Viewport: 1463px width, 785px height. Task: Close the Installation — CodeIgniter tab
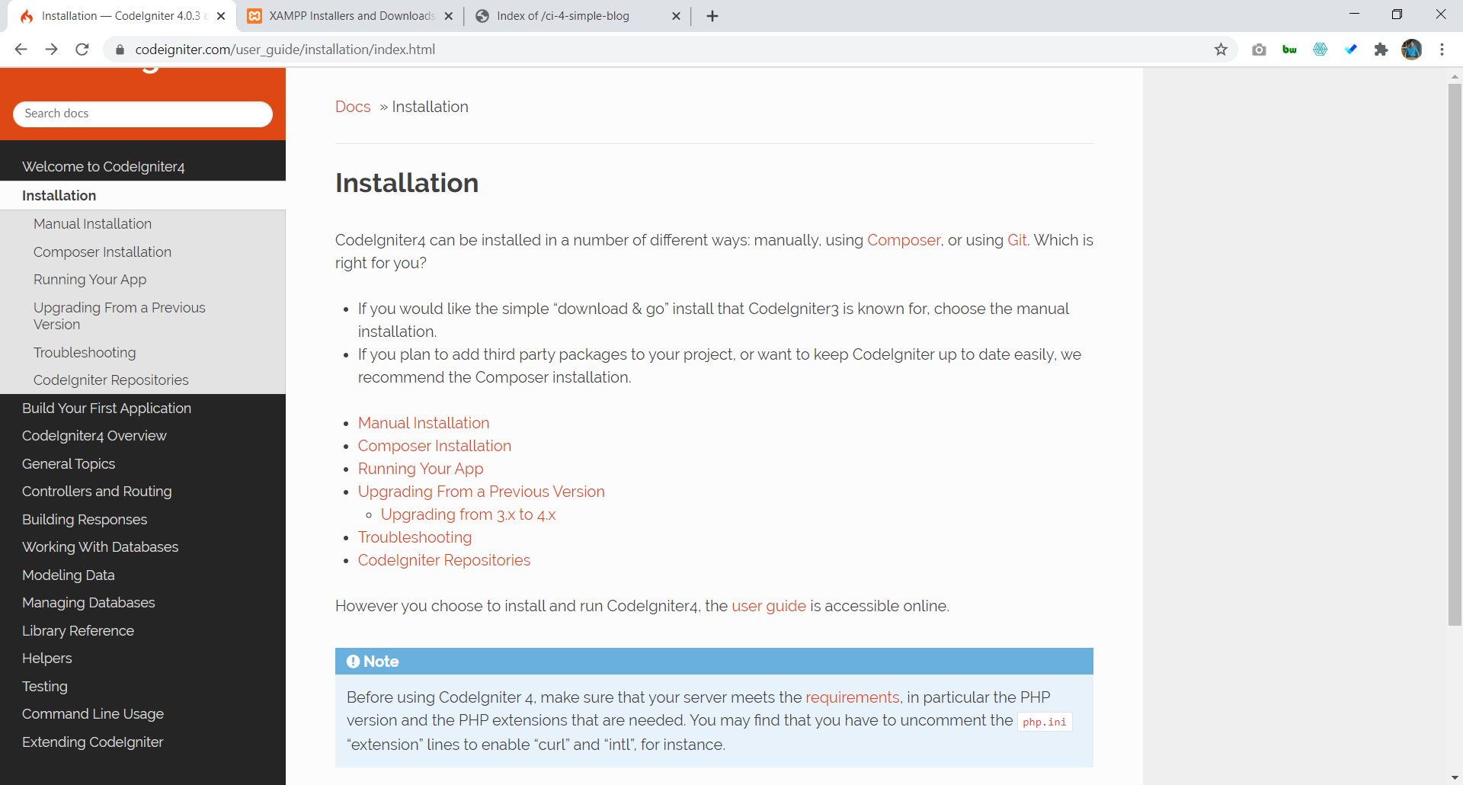coord(221,16)
